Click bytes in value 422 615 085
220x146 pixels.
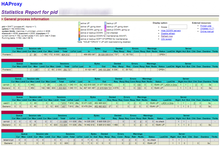[x=90, y=85]
